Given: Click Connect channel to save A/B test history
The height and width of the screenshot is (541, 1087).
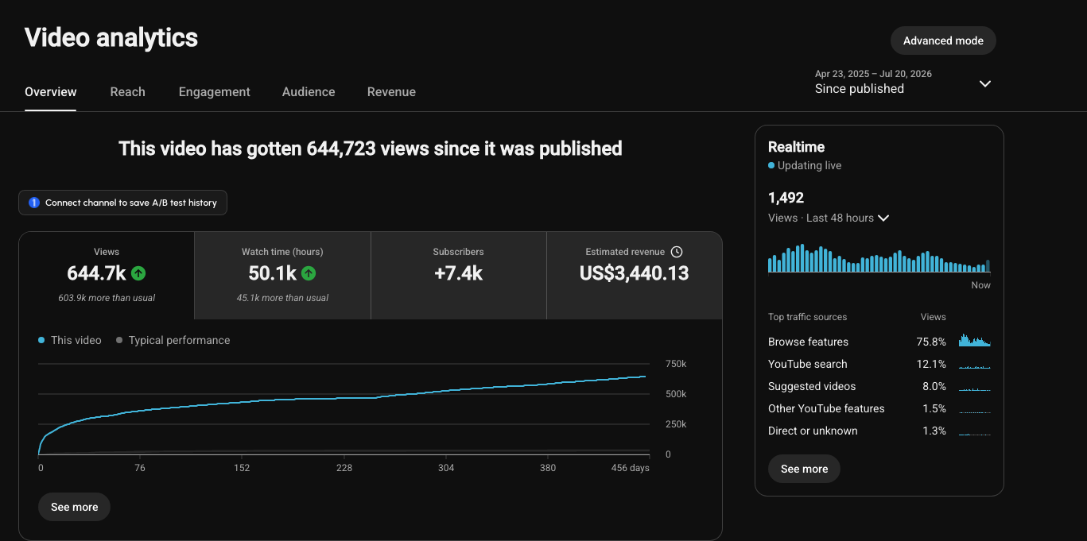Looking at the screenshot, I should (123, 203).
